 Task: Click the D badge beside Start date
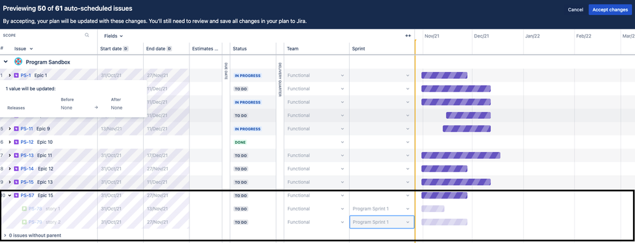(126, 48)
